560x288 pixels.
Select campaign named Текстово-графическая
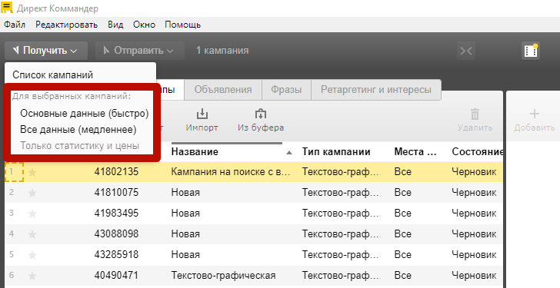pyautogui.click(x=223, y=275)
